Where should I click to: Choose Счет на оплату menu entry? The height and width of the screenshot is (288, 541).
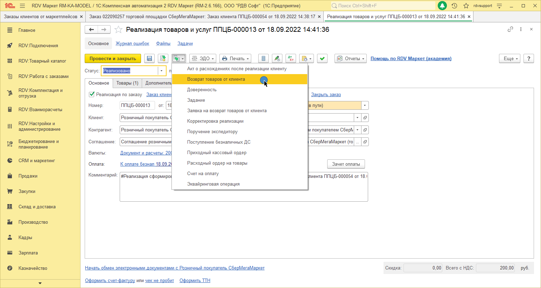point(203,174)
